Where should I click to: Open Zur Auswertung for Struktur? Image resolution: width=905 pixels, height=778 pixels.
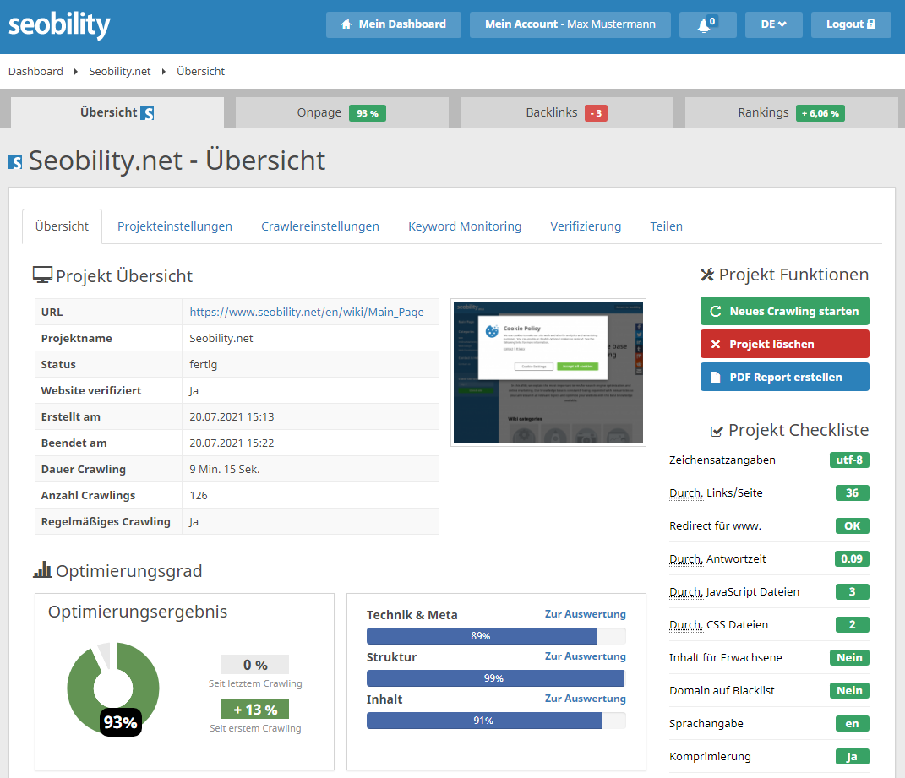pos(586,656)
